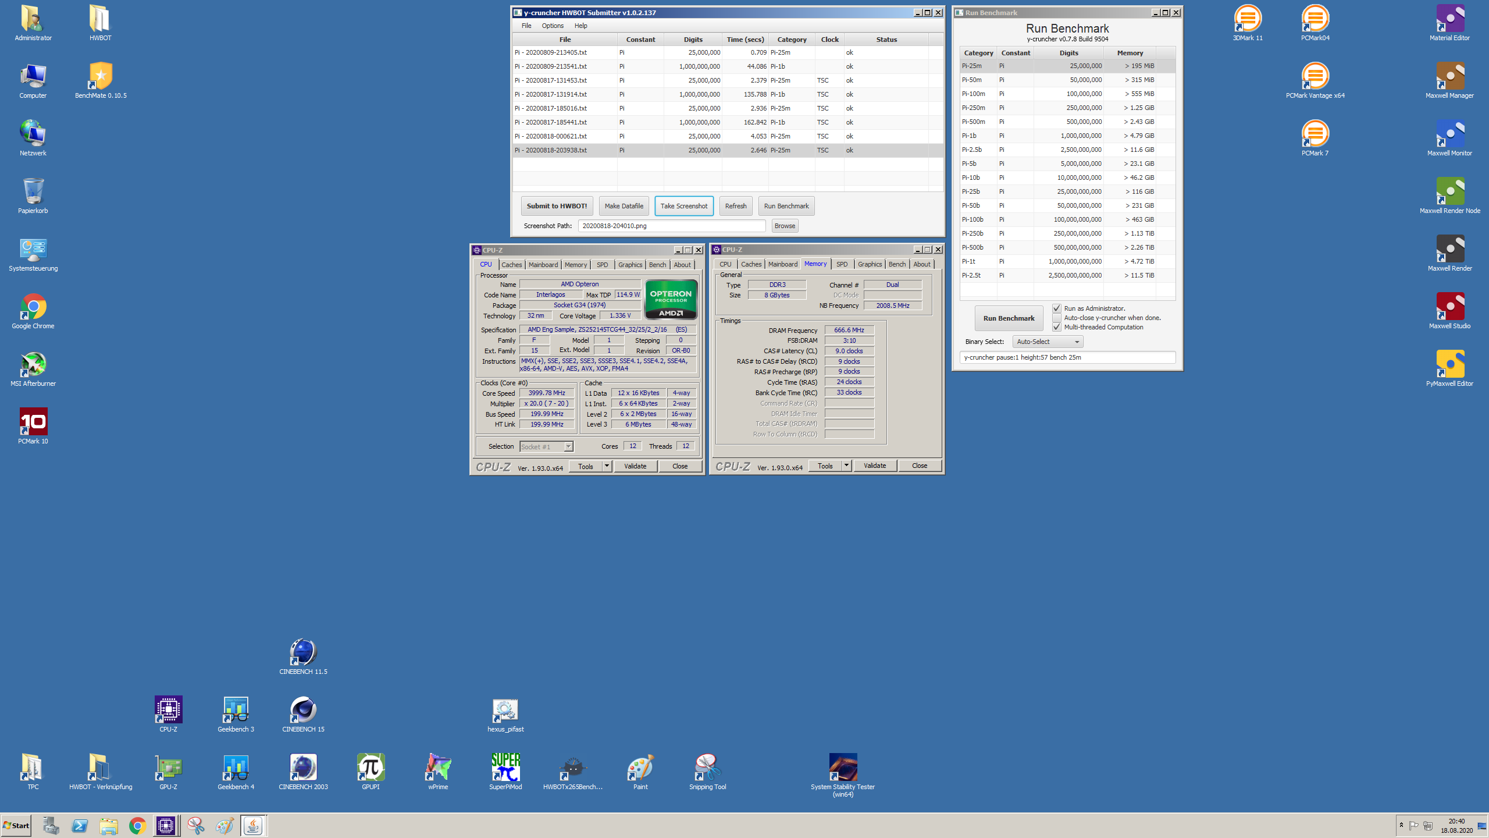Click the Screenshot Path input field
Image resolution: width=1489 pixels, height=838 pixels.
(672, 226)
